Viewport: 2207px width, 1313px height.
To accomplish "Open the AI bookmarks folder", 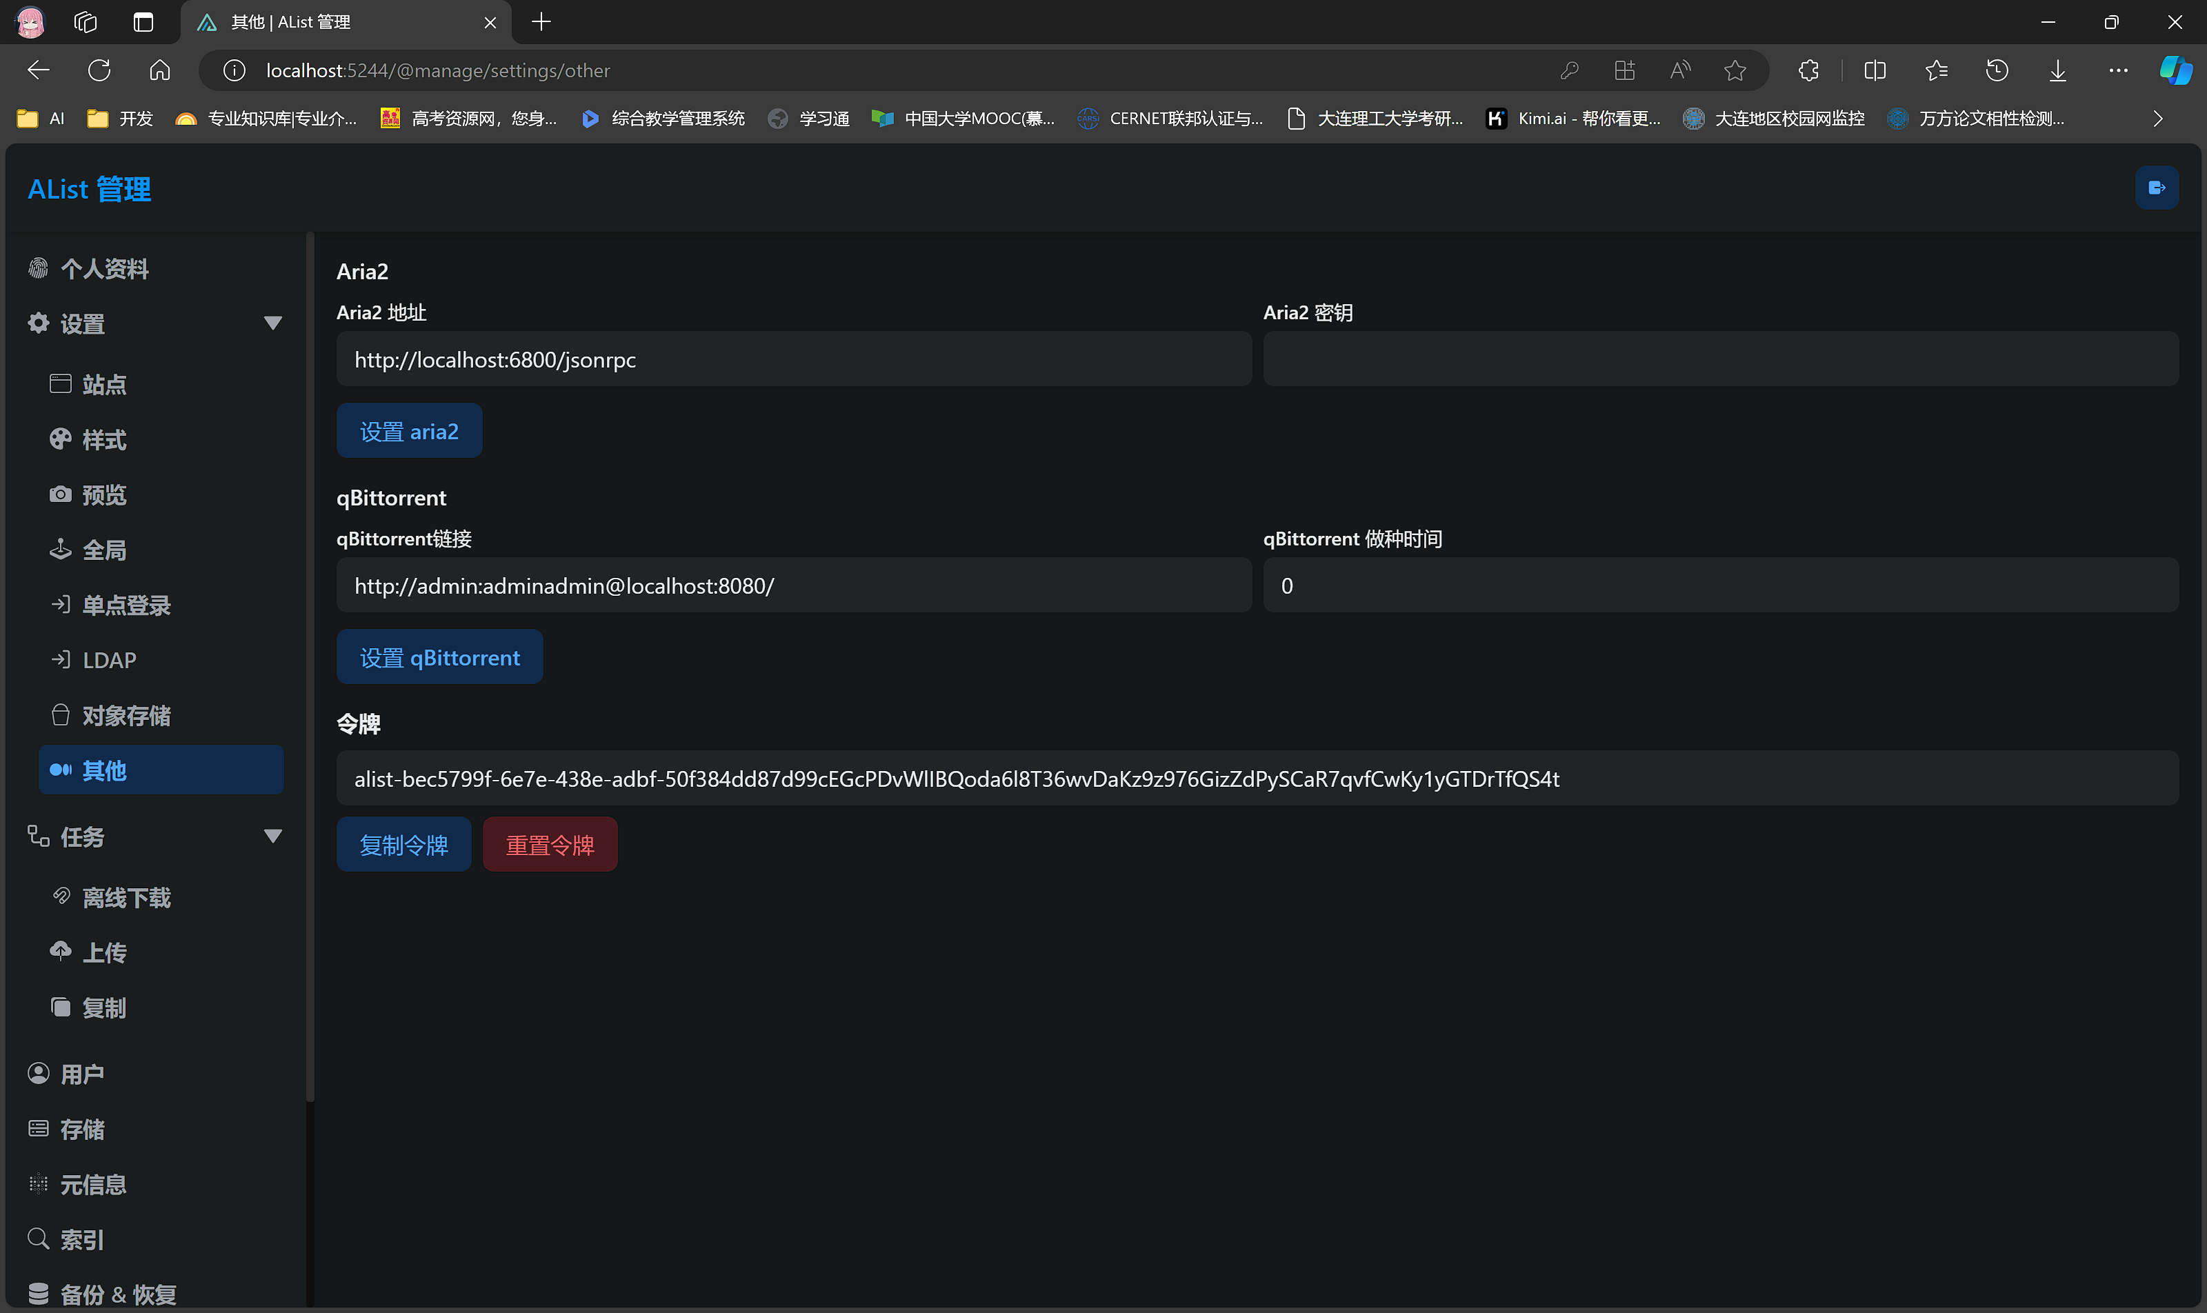I will pos(41,119).
